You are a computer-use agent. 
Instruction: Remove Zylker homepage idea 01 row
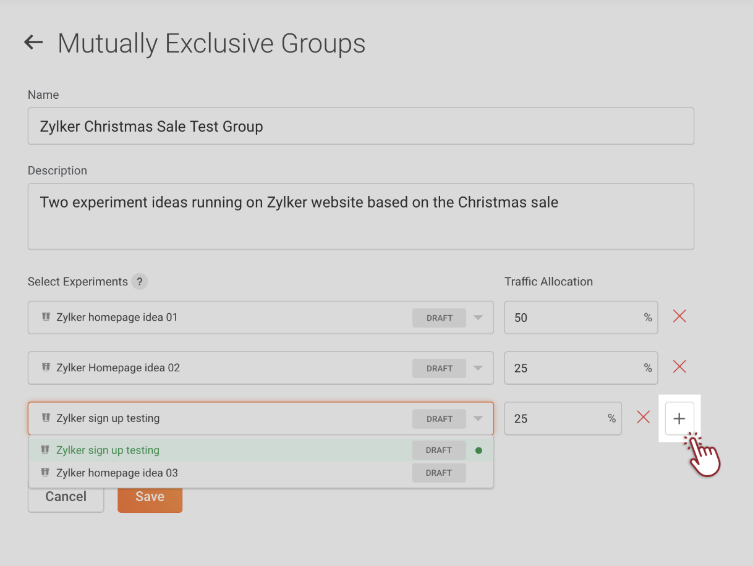click(679, 317)
